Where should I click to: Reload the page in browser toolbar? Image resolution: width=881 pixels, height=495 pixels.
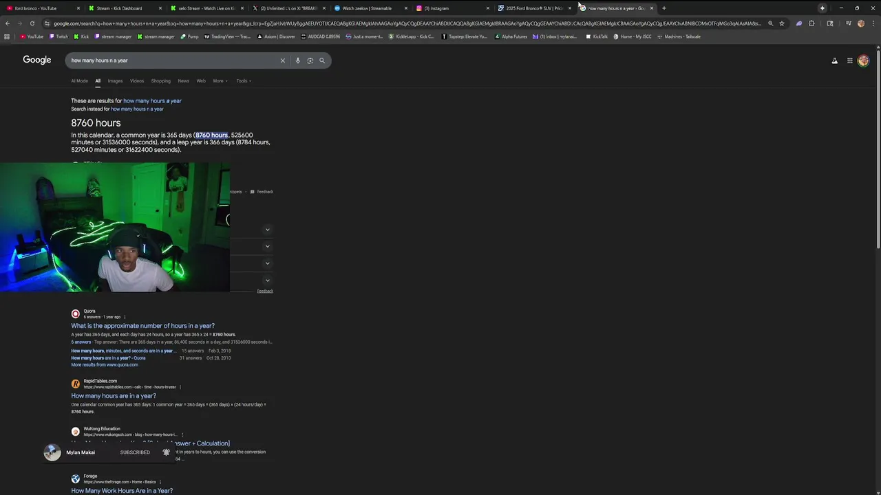32,23
